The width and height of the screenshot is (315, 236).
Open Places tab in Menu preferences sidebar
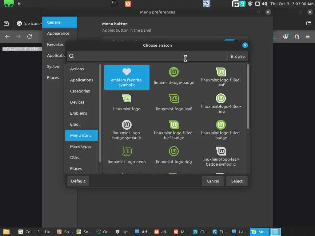tap(53, 77)
